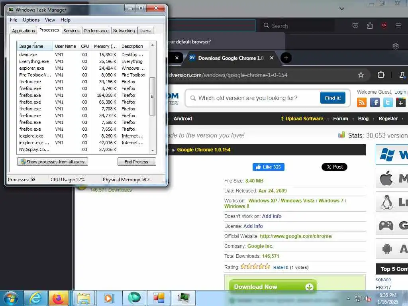Open the Twitter icon on OldVersion site

(388, 102)
